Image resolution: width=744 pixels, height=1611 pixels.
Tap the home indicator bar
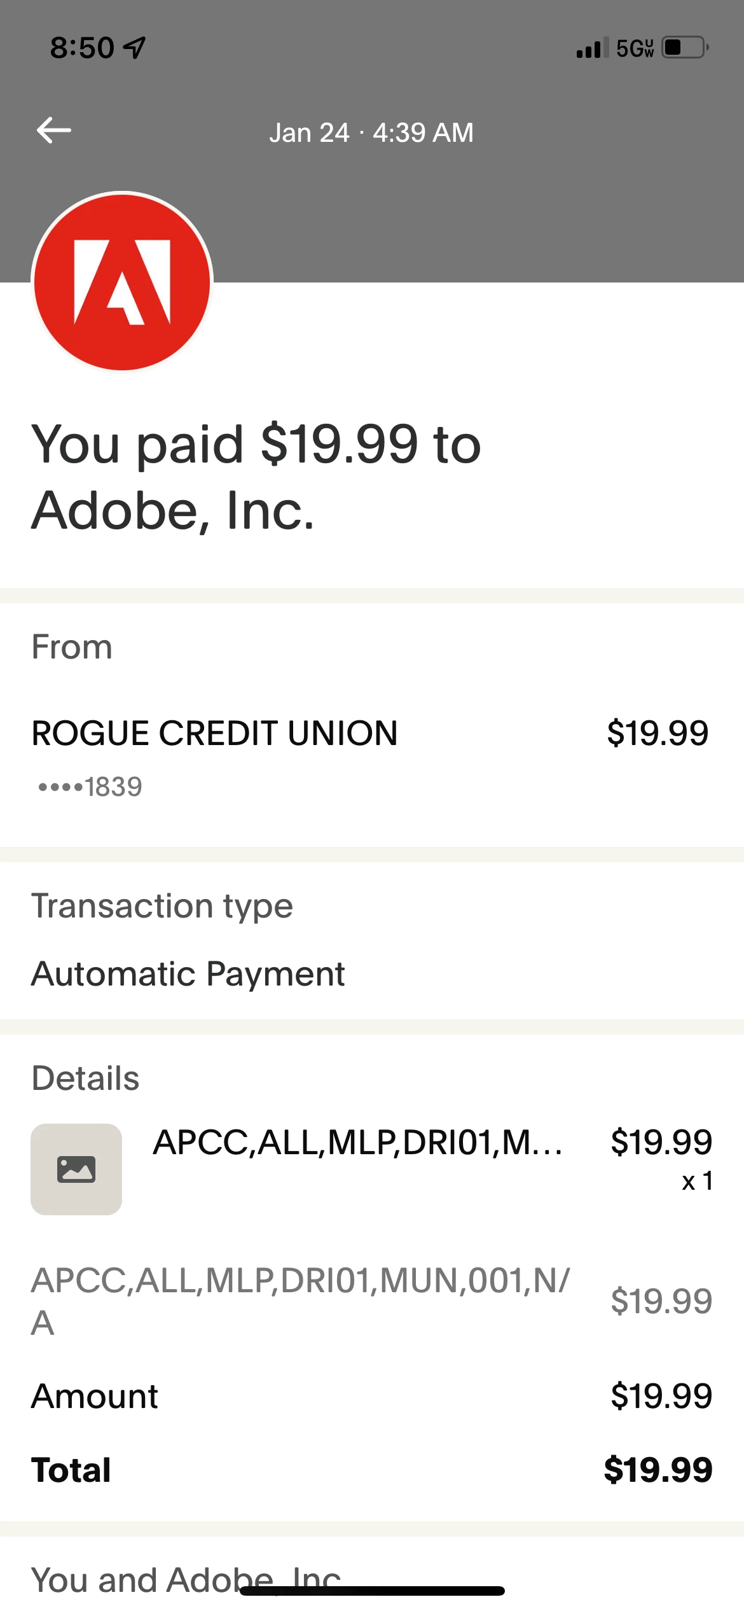[x=372, y=1591]
